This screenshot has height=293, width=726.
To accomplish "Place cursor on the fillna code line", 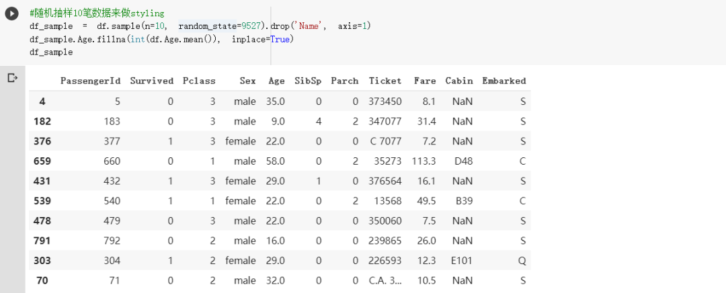I will tap(161, 40).
